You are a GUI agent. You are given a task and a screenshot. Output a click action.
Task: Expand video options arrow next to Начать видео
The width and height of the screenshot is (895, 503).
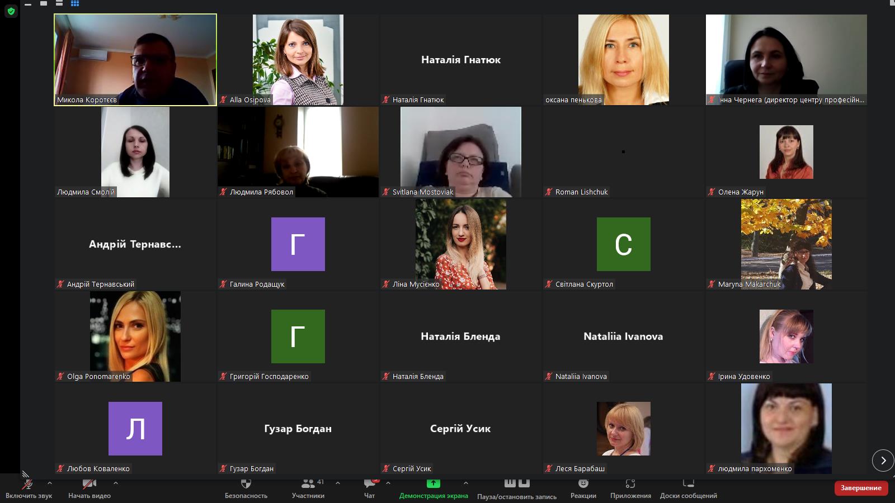pos(115,483)
